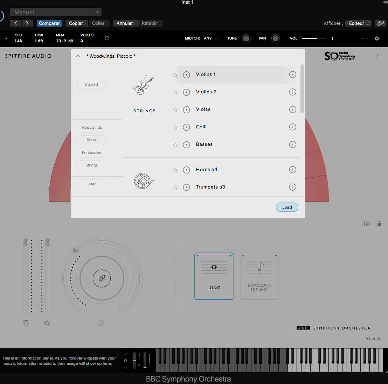
Task: Click the expression icon below left slider
Action: [26, 323]
